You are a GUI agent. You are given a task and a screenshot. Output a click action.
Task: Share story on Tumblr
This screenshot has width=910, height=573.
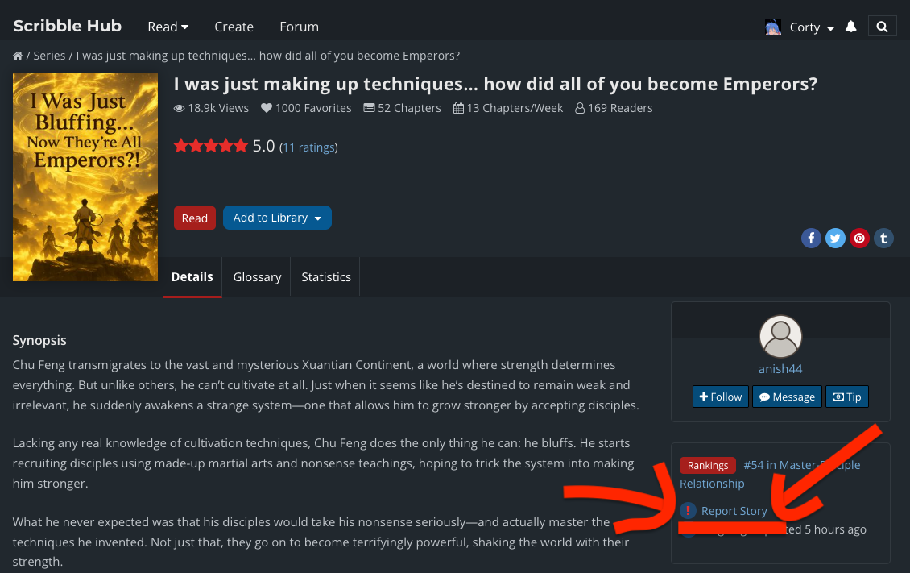pos(884,238)
